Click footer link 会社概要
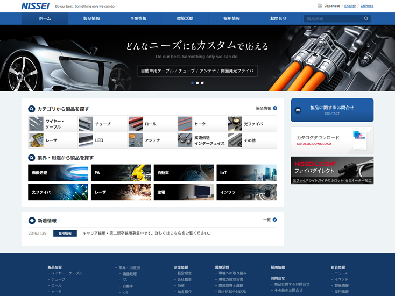This screenshot has width=395, height=296. (185, 279)
